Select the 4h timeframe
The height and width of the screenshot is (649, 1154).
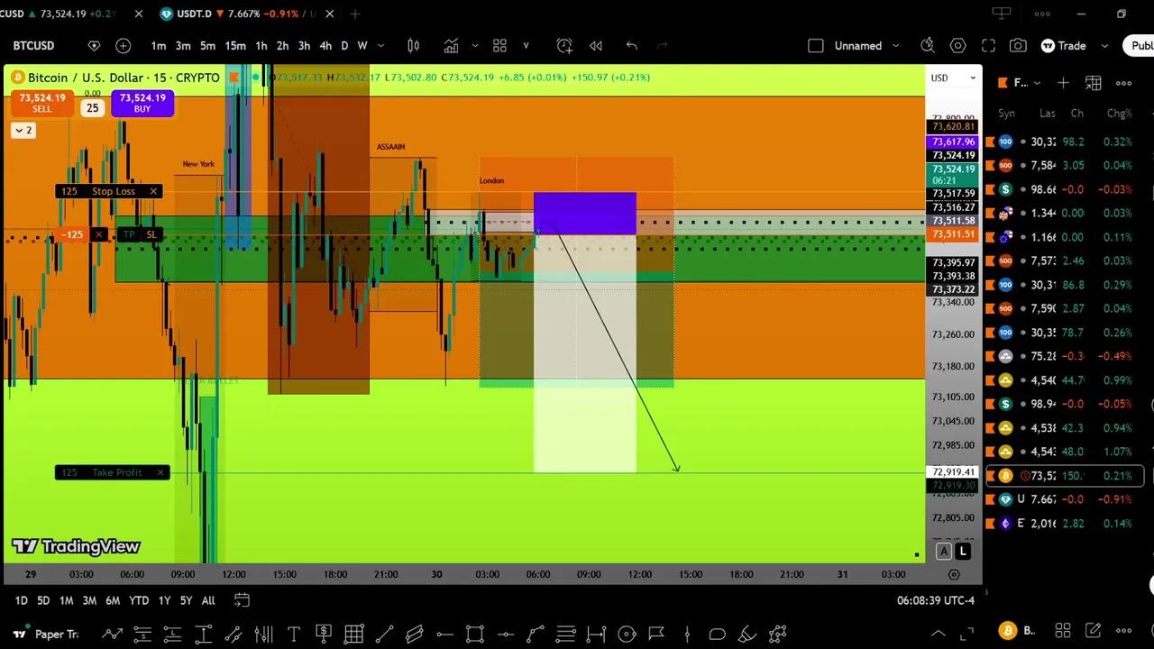pyautogui.click(x=325, y=46)
